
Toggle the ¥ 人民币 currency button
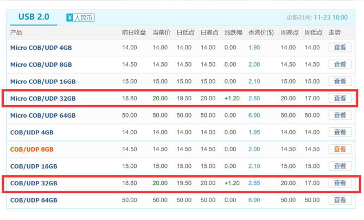(x=80, y=18)
